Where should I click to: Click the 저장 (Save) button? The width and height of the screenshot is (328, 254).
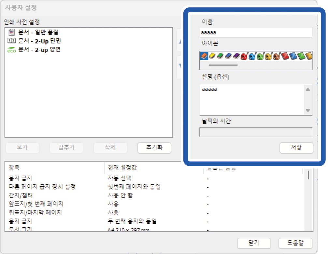[296, 148]
